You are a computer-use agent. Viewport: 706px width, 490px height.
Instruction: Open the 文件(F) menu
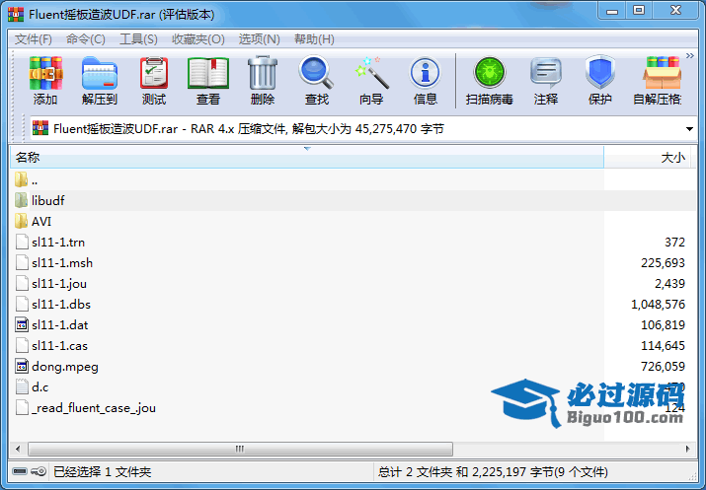(x=34, y=39)
